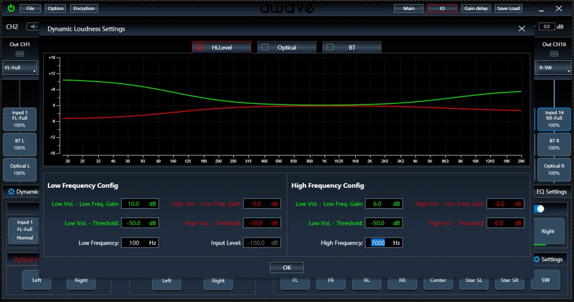The width and height of the screenshot is (574, 302).
Task: Click the Center output button
Action: tap(438, 280)
